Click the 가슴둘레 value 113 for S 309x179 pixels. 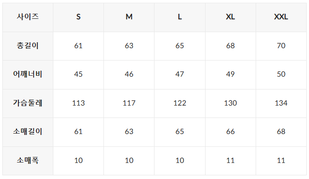click(x=79, y=103)
